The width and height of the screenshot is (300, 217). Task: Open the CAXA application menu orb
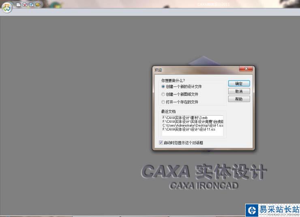point(7,8)
